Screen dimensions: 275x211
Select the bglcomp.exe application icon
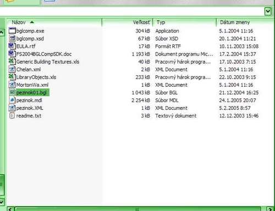coord(12,31)
